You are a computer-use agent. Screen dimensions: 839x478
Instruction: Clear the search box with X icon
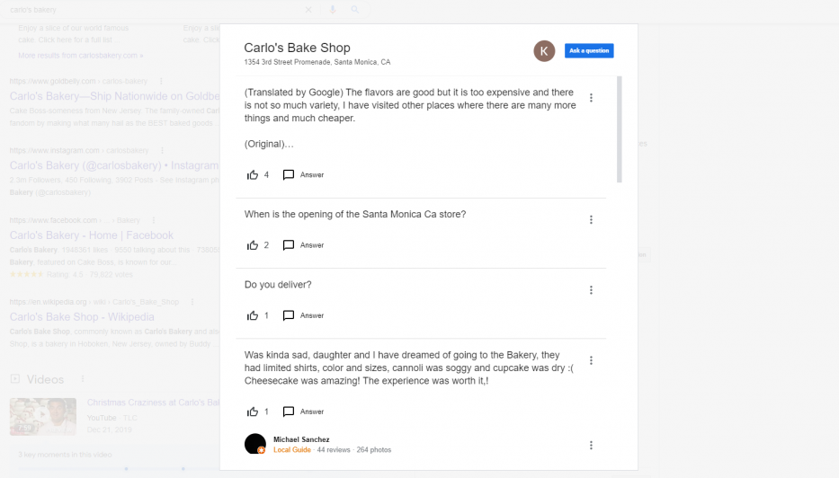pos(308,10)
